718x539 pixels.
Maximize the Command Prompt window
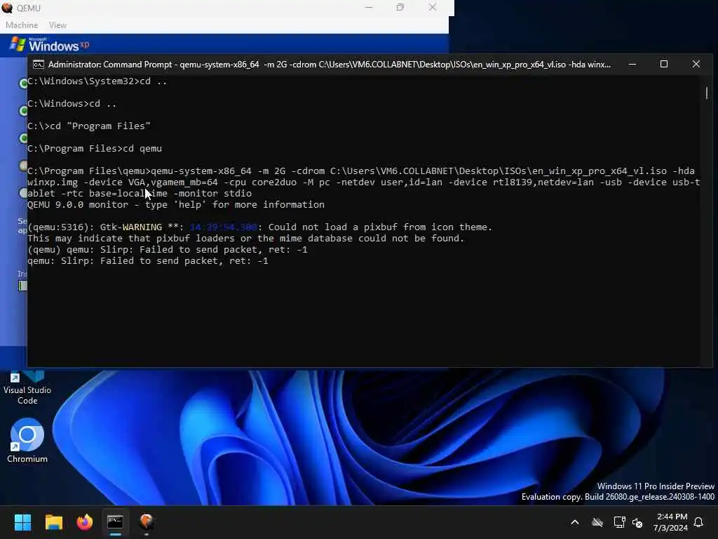(663, 65)
